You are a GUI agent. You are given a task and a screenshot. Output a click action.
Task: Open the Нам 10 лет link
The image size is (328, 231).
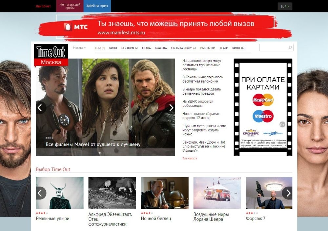(43, 6)
